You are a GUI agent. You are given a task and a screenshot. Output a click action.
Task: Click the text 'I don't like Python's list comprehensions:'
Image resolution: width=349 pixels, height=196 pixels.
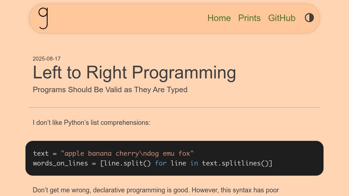(92, 122)
